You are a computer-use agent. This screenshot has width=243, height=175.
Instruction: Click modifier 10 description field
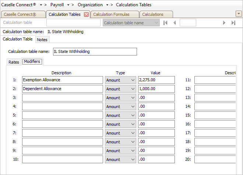(x=63, y=159)
